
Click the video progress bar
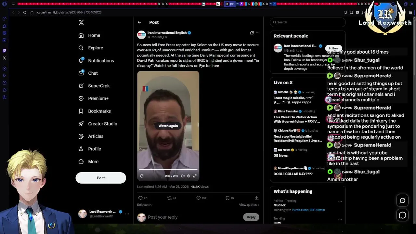point(168,169)
